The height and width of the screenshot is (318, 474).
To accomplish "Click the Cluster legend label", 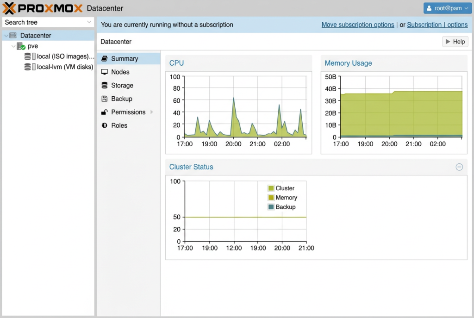I will 285,188.
